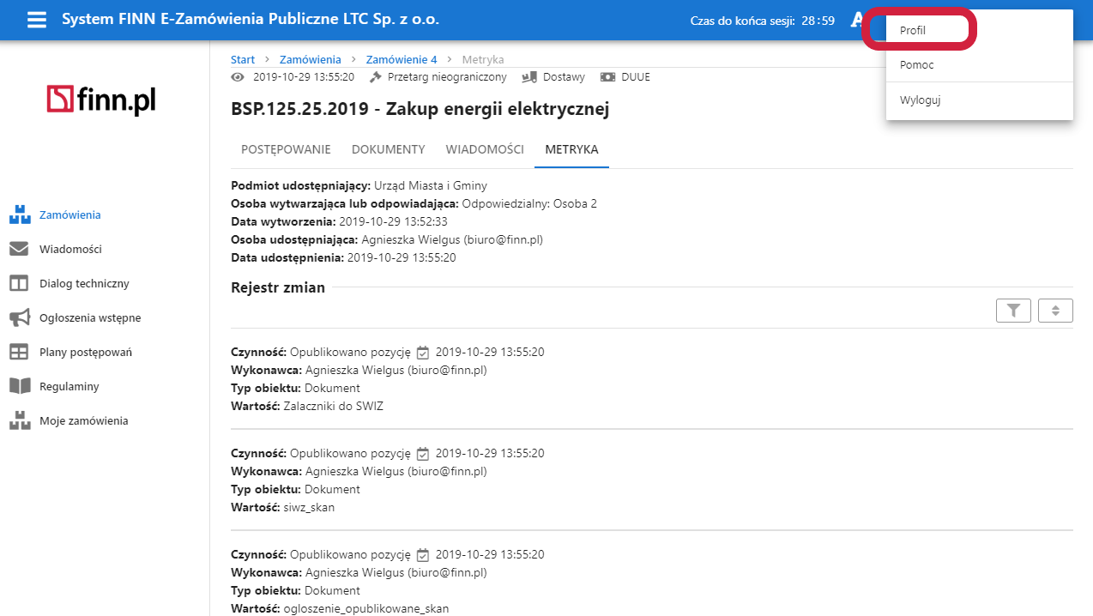Select the METRYKA tab
This screenshot has width=1093, height=616.
point(571,149)
